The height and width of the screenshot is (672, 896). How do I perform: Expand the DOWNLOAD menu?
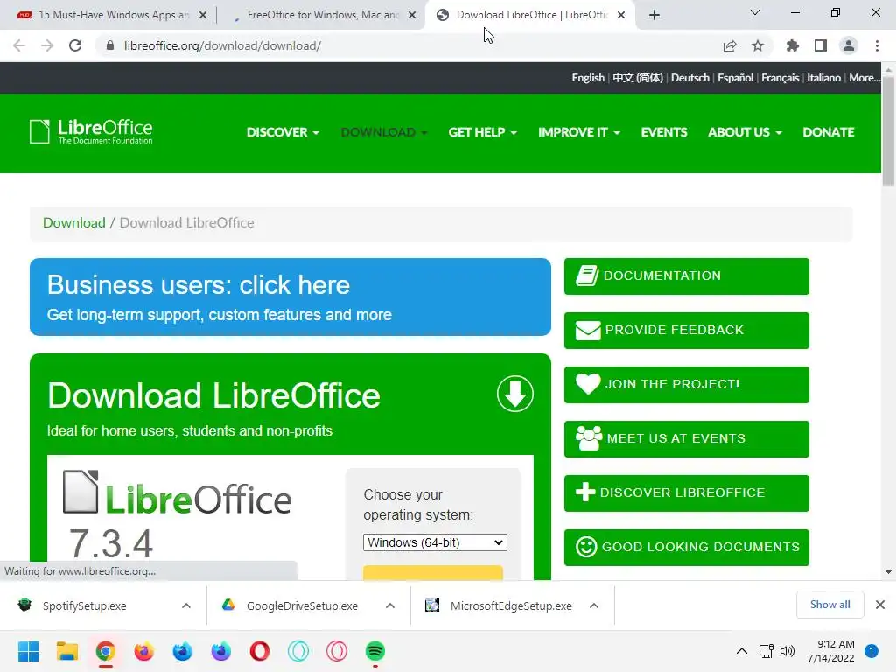pyautogui.click(x=384, y=132)
